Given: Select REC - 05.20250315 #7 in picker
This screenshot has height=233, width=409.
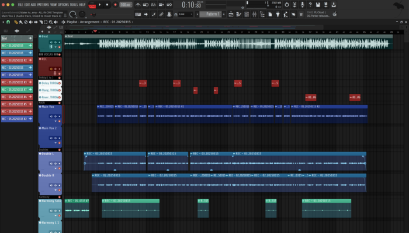Looking at the screenshot, I should point(17,90).
